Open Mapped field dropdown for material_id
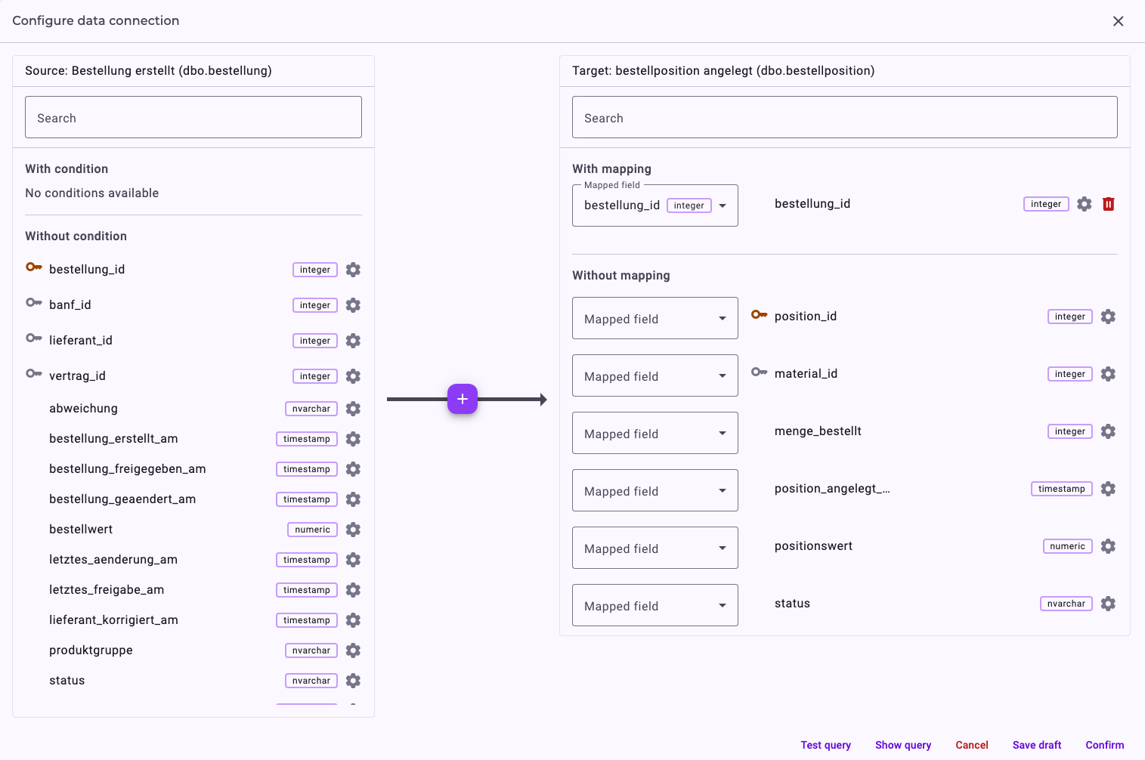Screen dimensions: 1145x760 click(x=655, y=375)
